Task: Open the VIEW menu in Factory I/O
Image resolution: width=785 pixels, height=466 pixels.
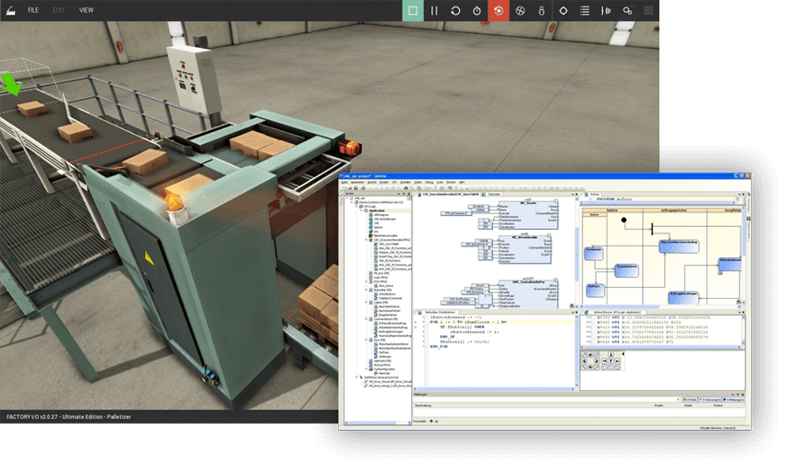Action: pos(86,10)
